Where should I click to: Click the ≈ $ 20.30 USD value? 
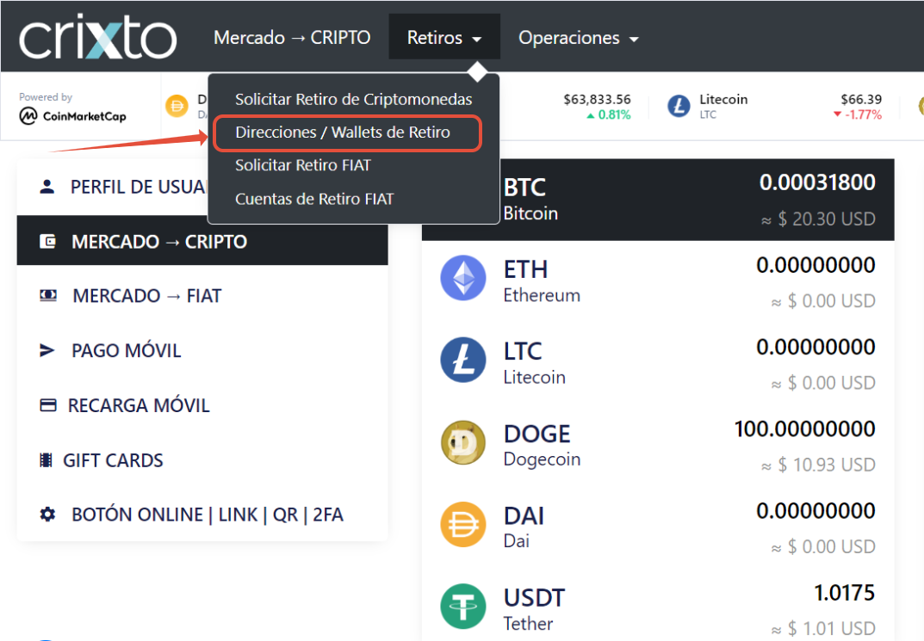[818, 219]
